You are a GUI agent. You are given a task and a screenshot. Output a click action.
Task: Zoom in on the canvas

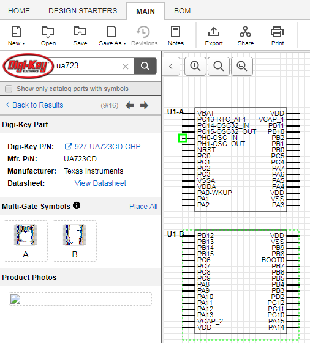coord(195,66)
